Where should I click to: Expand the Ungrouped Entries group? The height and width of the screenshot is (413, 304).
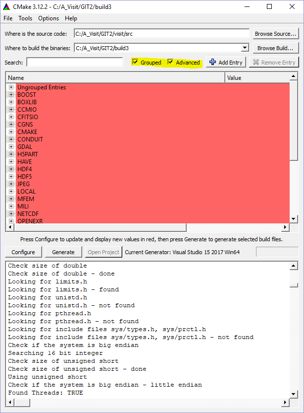click(11, 87)
